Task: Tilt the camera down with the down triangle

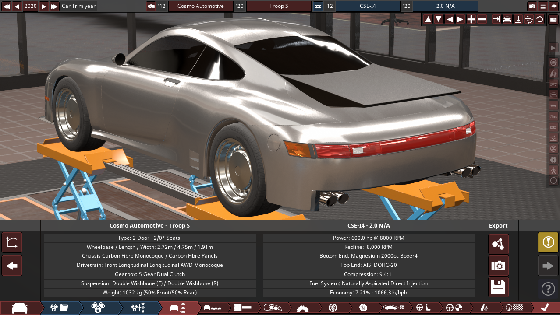Action: click(x=439, y=19)
